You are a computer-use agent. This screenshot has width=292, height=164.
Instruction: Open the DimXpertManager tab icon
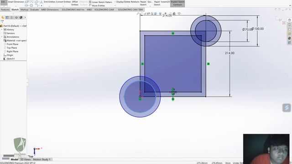tap(16, 17)
